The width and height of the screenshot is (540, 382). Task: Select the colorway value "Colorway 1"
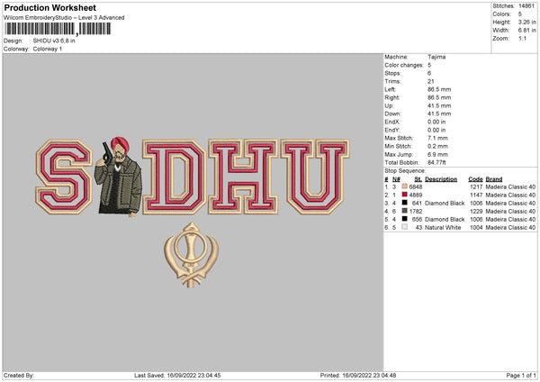[48, 49]
